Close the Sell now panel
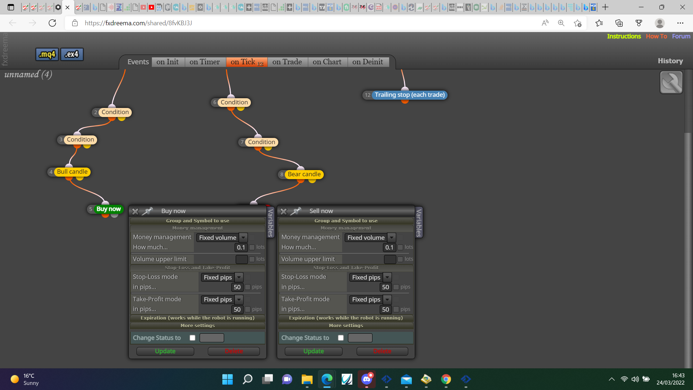The width and height of the screenshot is (693, 390). [284, 211]
